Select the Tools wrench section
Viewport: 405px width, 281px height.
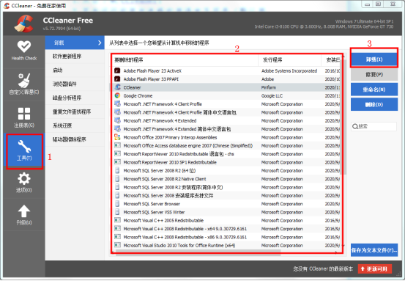click(25, 151)
